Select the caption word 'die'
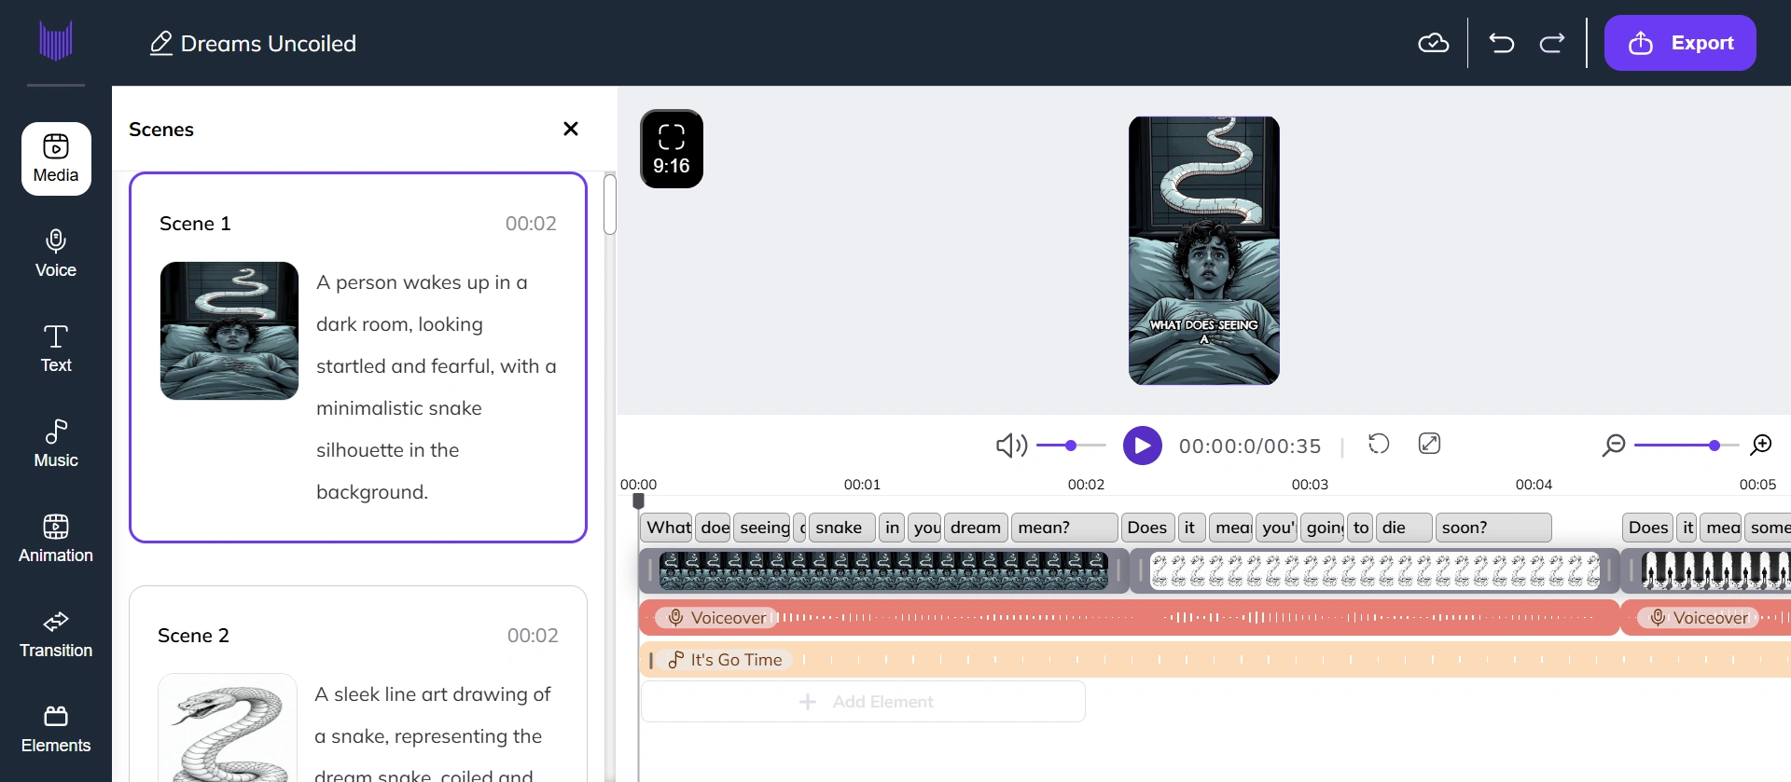 click(x=1404, y=528)
